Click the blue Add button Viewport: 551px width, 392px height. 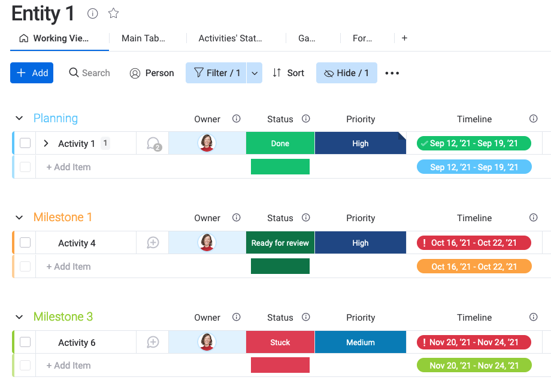point(32,73)
